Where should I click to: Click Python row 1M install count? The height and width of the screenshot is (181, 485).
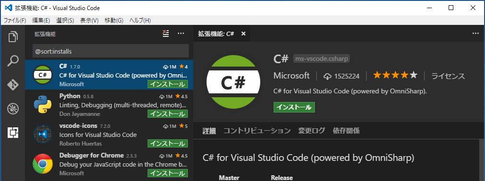click(166, 96)
